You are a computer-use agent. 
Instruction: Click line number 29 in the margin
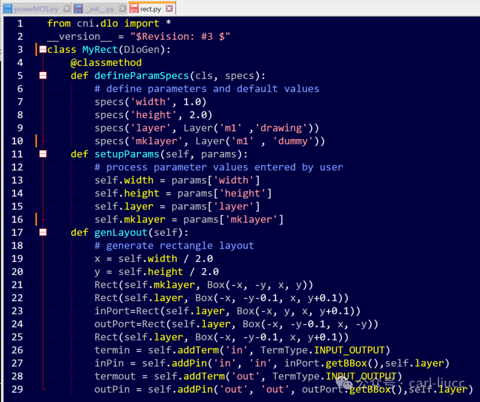[17, 389]
